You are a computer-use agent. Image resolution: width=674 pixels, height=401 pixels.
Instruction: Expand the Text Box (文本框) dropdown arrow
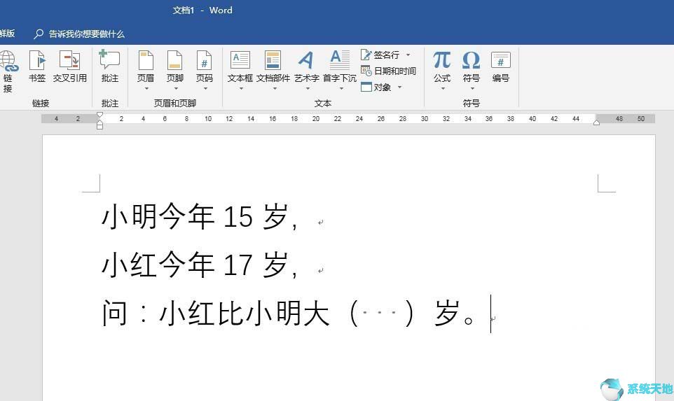point(241,88)
